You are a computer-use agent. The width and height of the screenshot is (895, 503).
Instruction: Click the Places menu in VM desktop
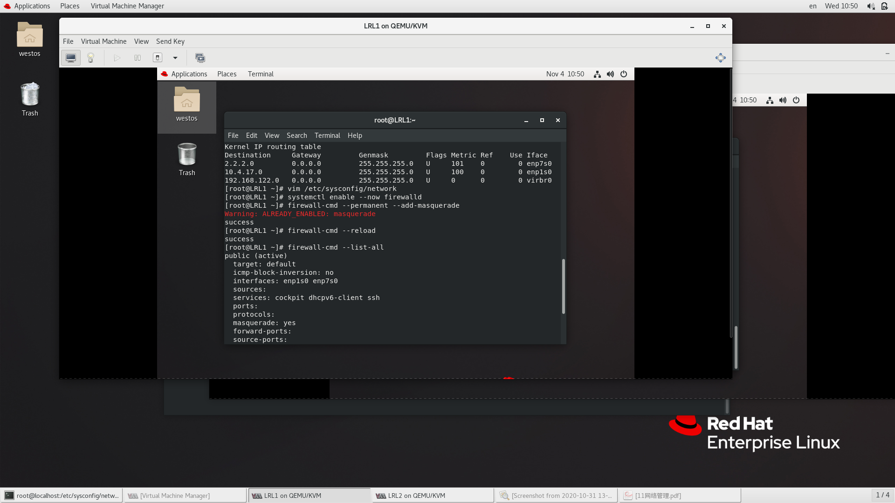point(226,74)
